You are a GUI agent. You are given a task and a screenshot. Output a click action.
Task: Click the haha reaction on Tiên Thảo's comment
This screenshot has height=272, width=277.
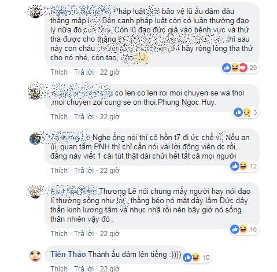pyautogui.click(x=196, y=258)
